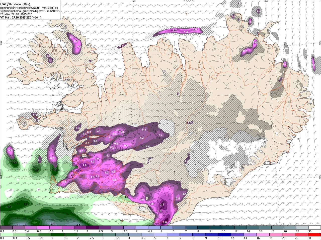Click the pale green first swatch of the lower legend
321x240 pixels.
(x=7, y=235)
